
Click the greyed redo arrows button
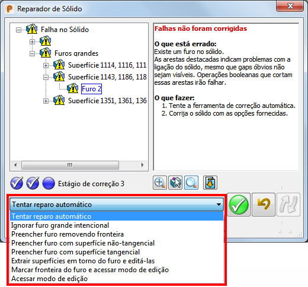point(288,205)
